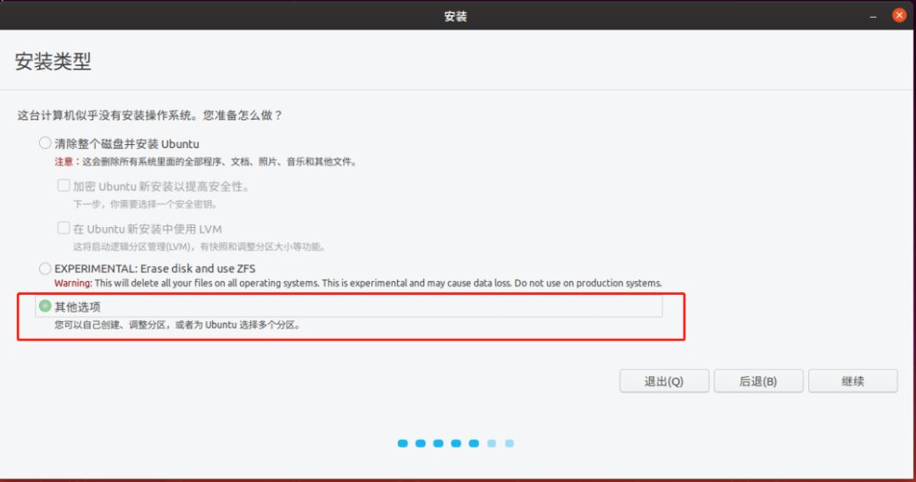Select the 其他选项 radio button
The width and height of the screenshot is (916, 482).
click(45, 306)
